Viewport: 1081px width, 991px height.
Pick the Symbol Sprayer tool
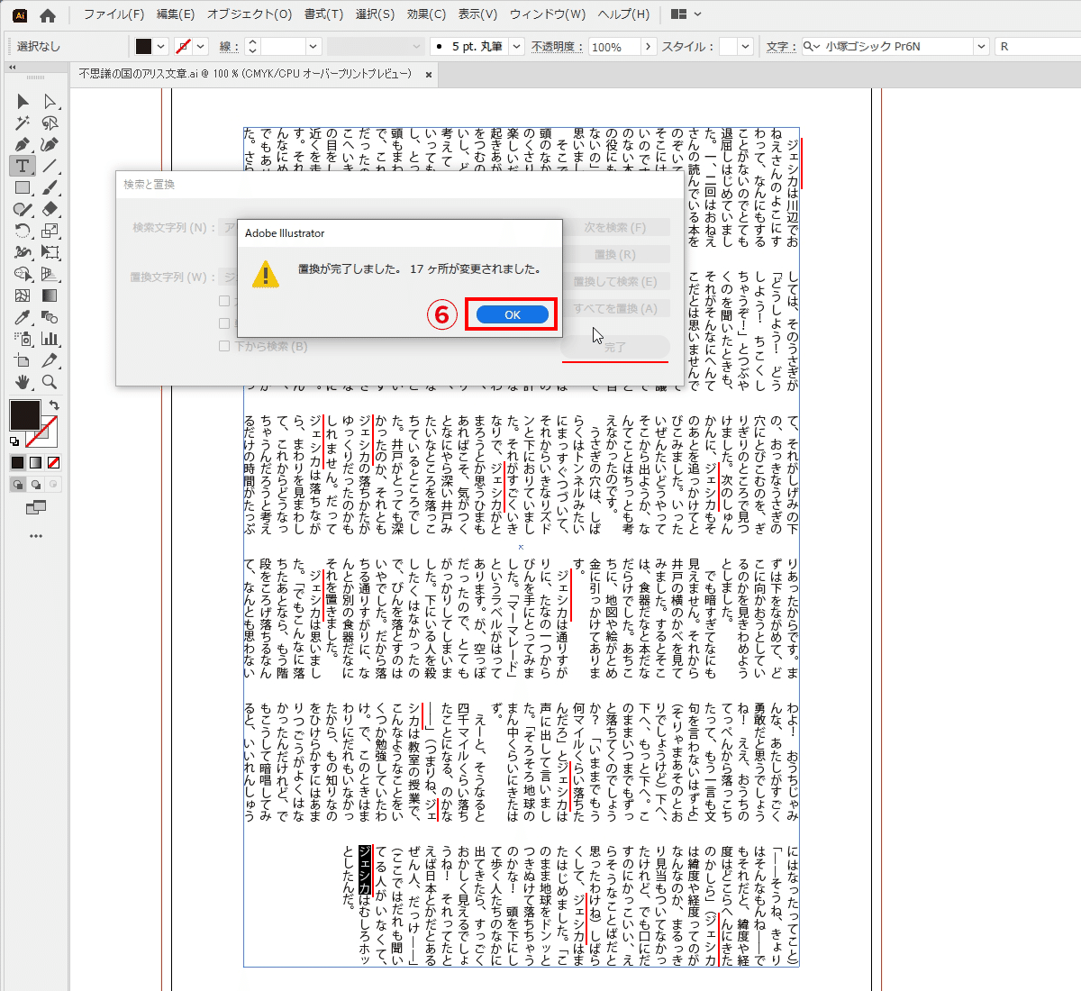pyautogui.click(x=23, y=339)
